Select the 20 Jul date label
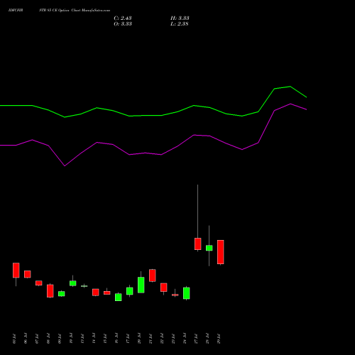 139,339
